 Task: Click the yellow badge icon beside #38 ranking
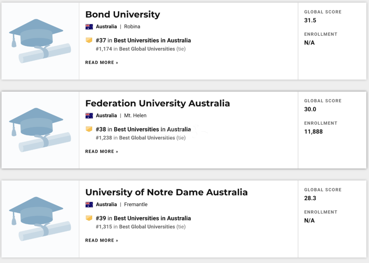(x=89, y=129)
